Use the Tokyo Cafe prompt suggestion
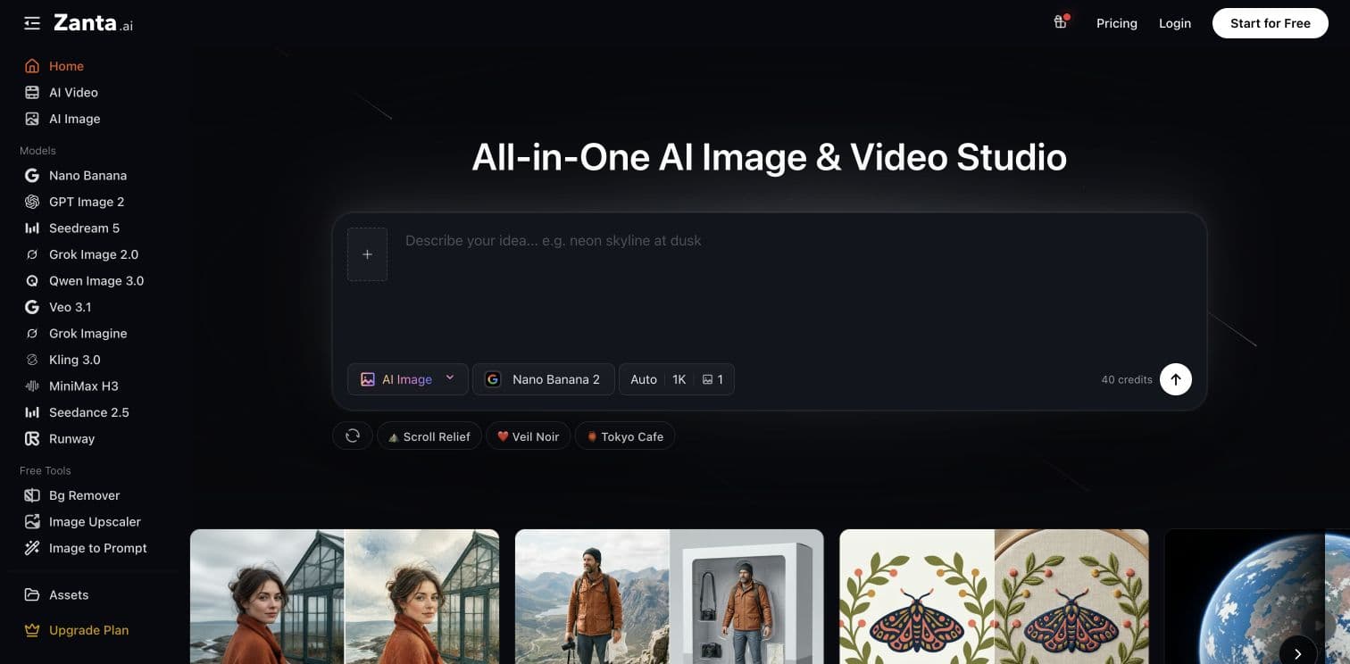 coord(625,436)
